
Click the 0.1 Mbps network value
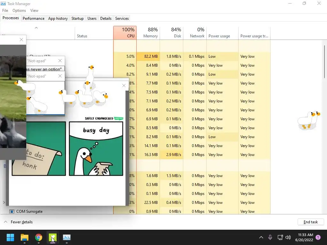tap(196, 56)
